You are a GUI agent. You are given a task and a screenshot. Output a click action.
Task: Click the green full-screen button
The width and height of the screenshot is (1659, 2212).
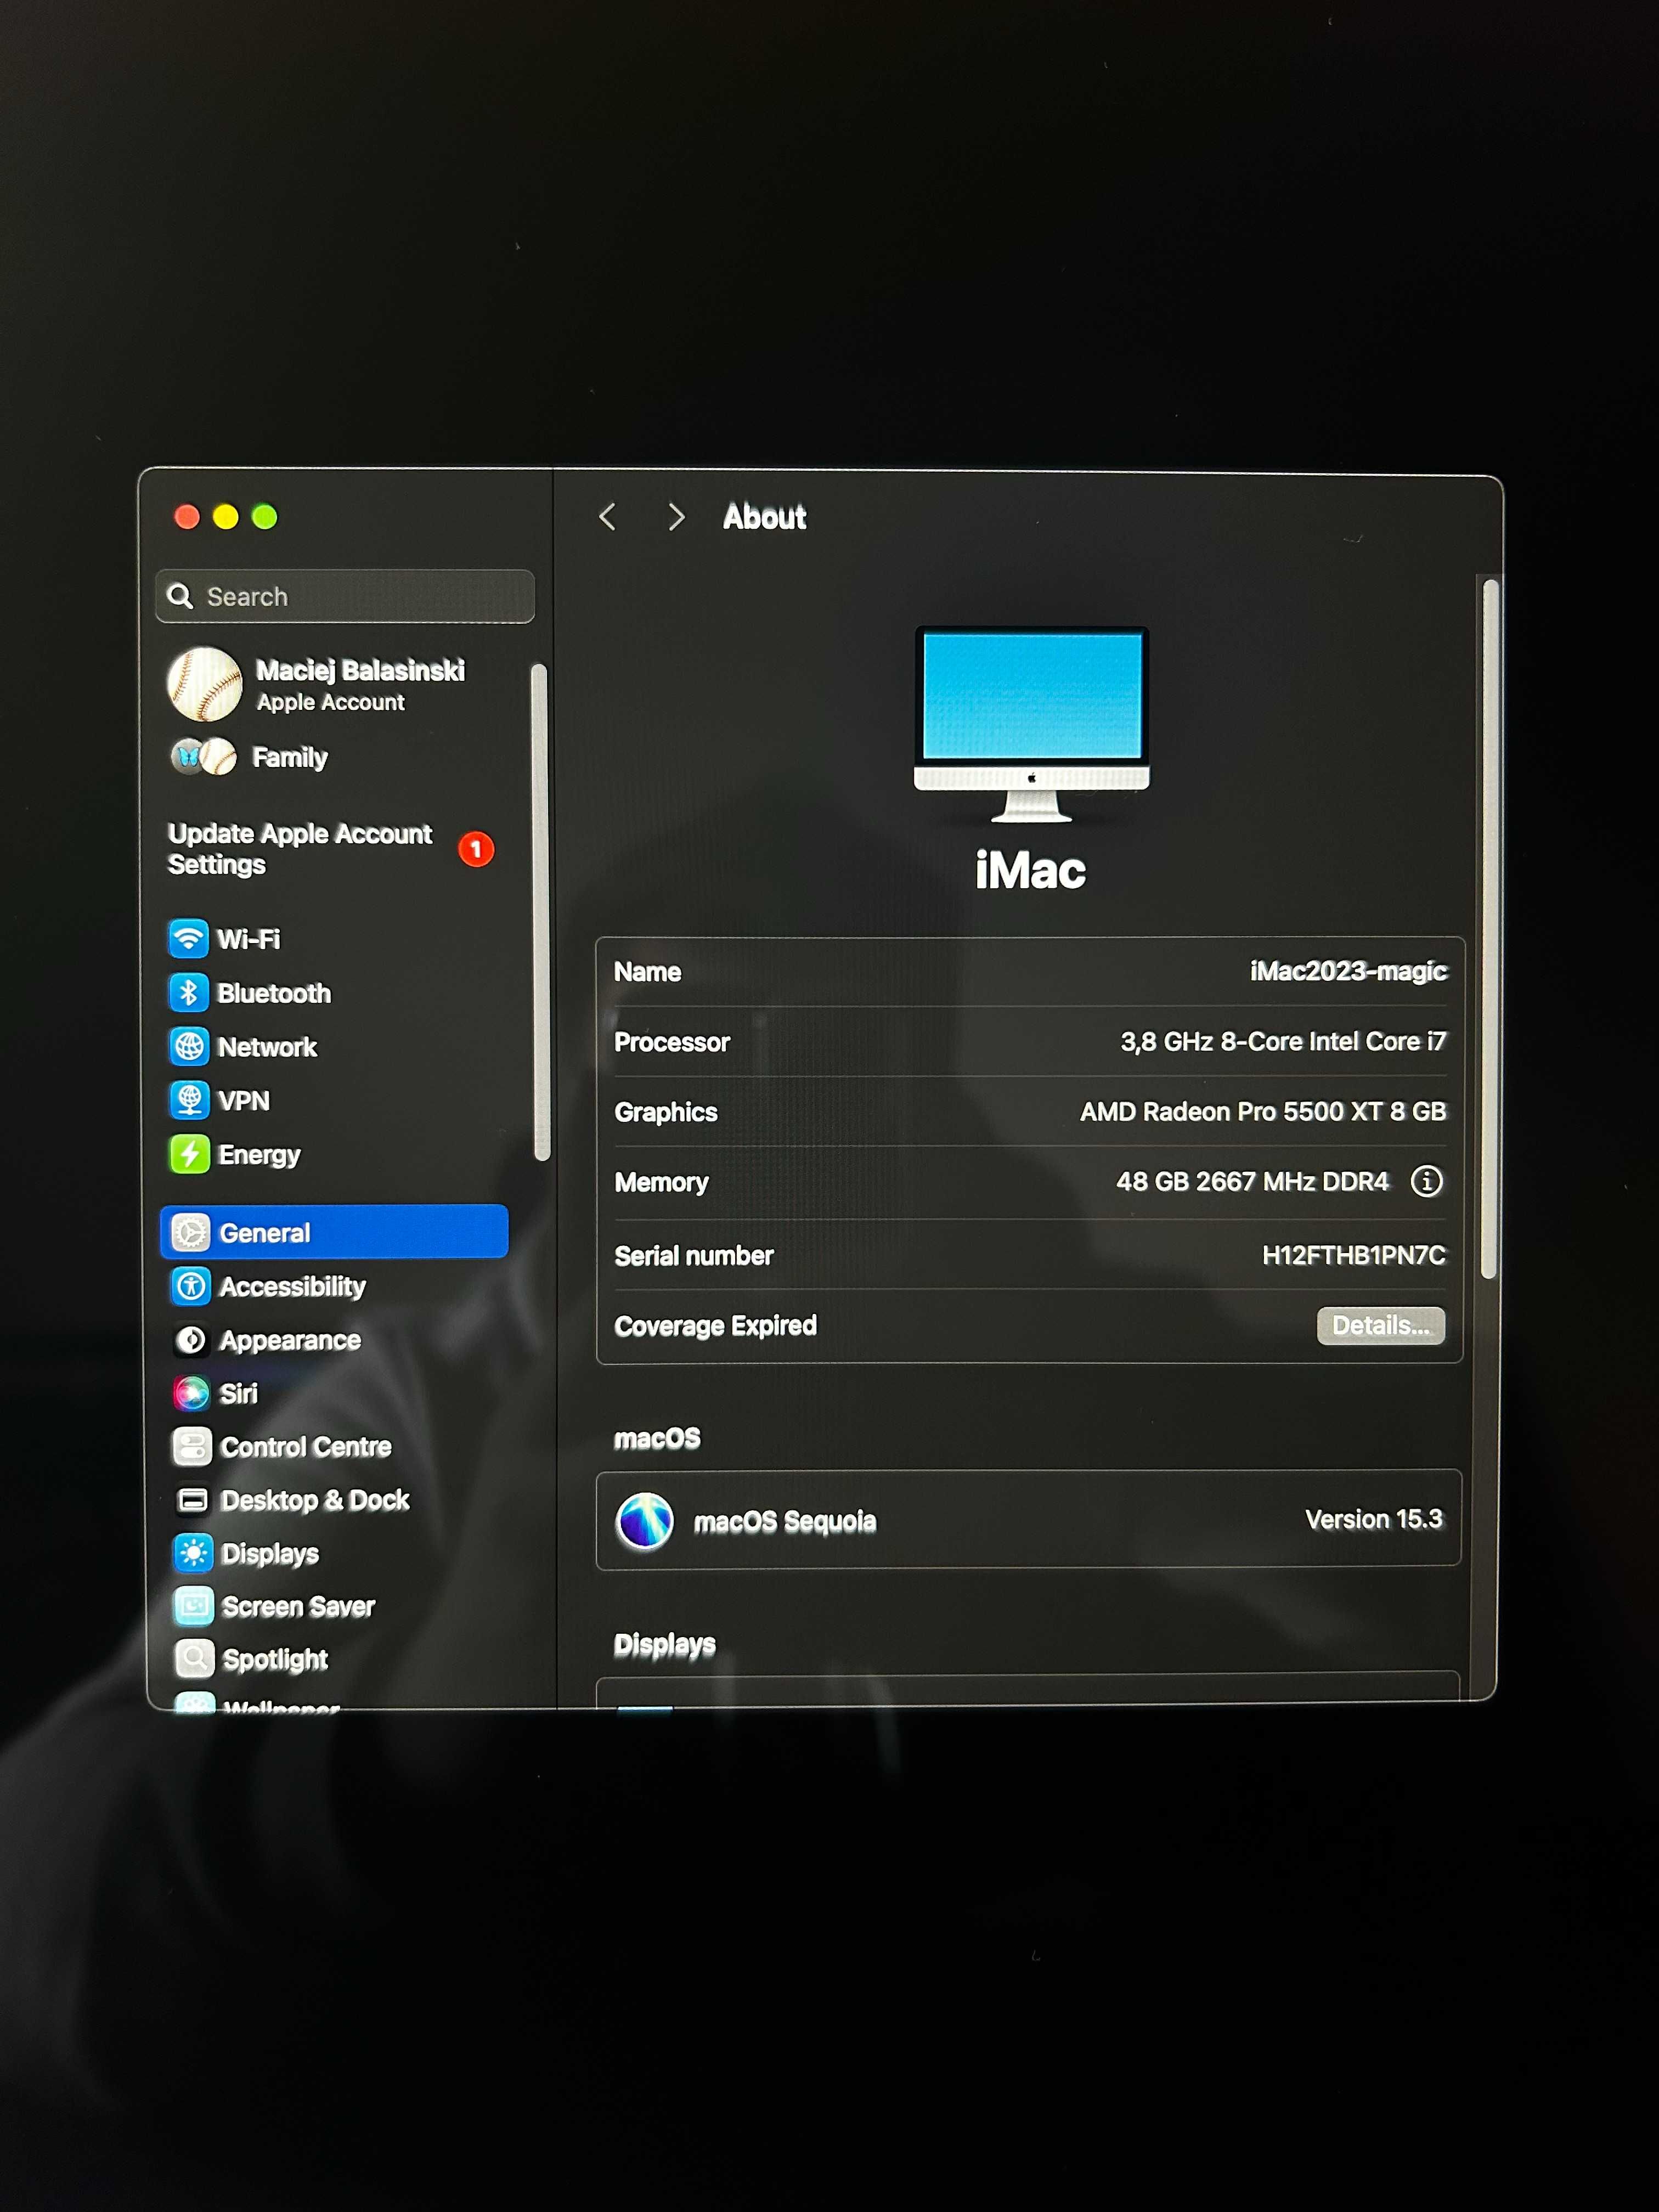click(x=265, y=517)
